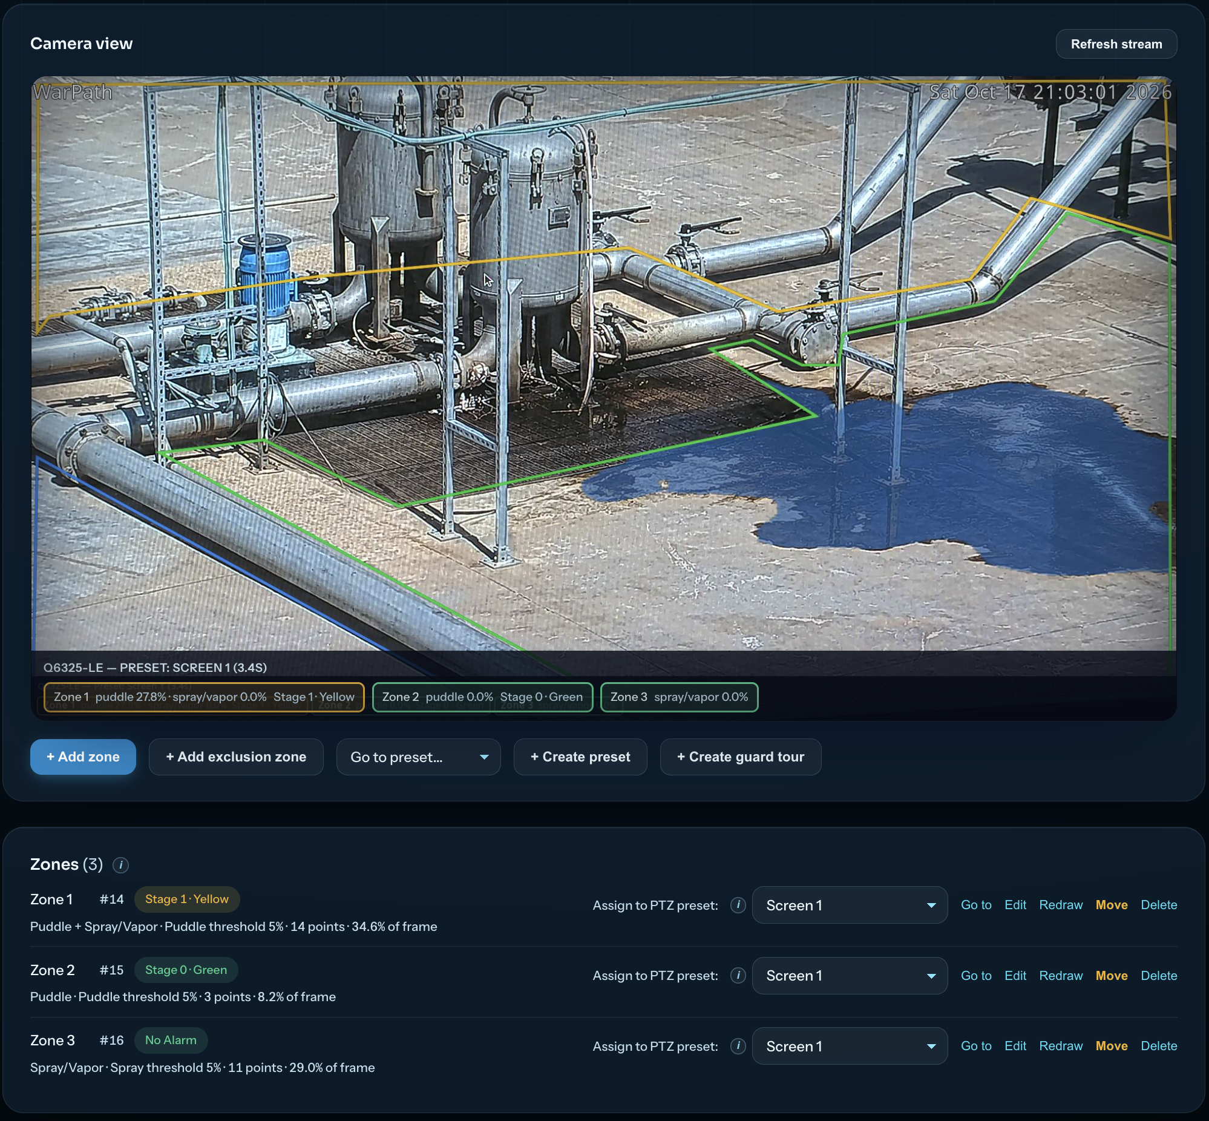The image size is (1209, 1121).
Task: Expand Zone 3 Screen 1 preset dropdown
Action: point(850,1046)
